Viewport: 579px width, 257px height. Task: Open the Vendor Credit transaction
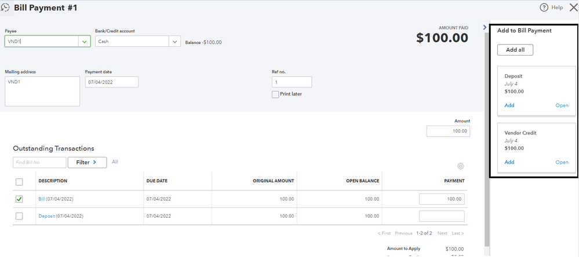[562, 162]
